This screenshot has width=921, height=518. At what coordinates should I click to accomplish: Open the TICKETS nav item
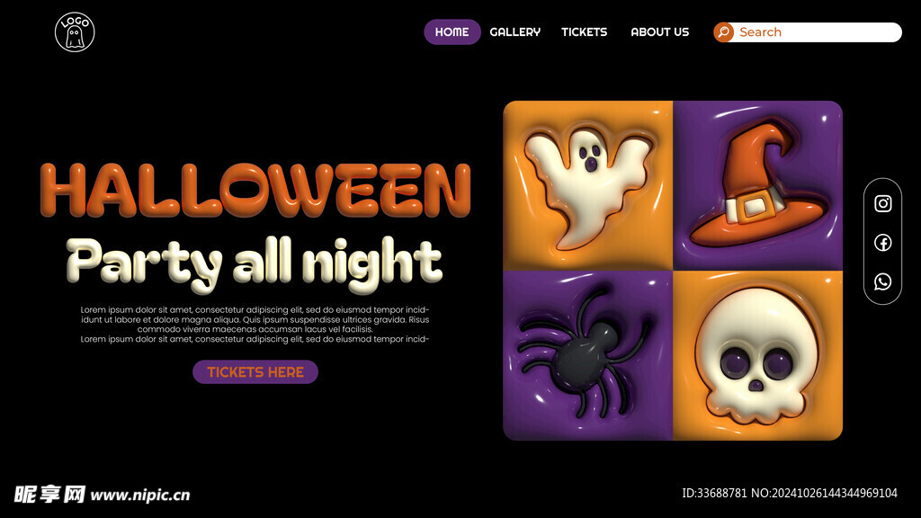pyautogui.click(x=584, y=31)
